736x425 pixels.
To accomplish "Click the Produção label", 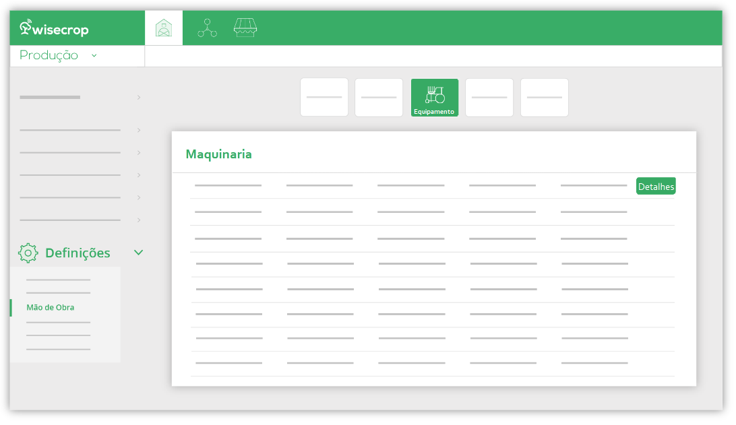I will click(x=49, y=55).
